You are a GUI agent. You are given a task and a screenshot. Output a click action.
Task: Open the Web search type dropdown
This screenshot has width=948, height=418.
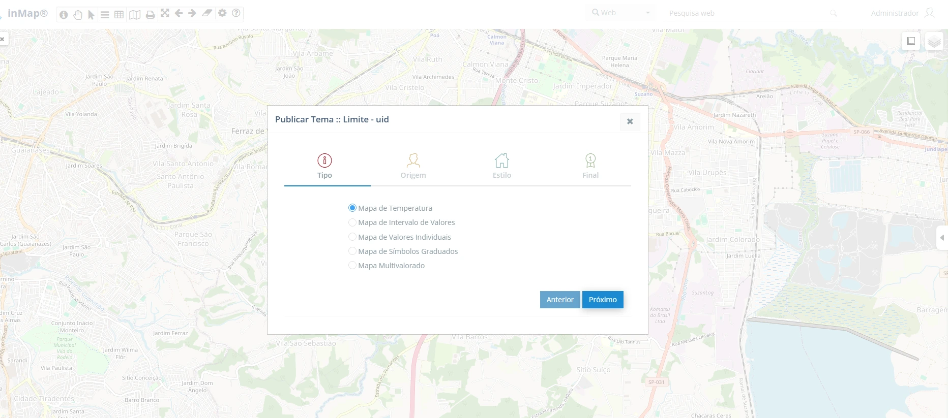[621, 13]
